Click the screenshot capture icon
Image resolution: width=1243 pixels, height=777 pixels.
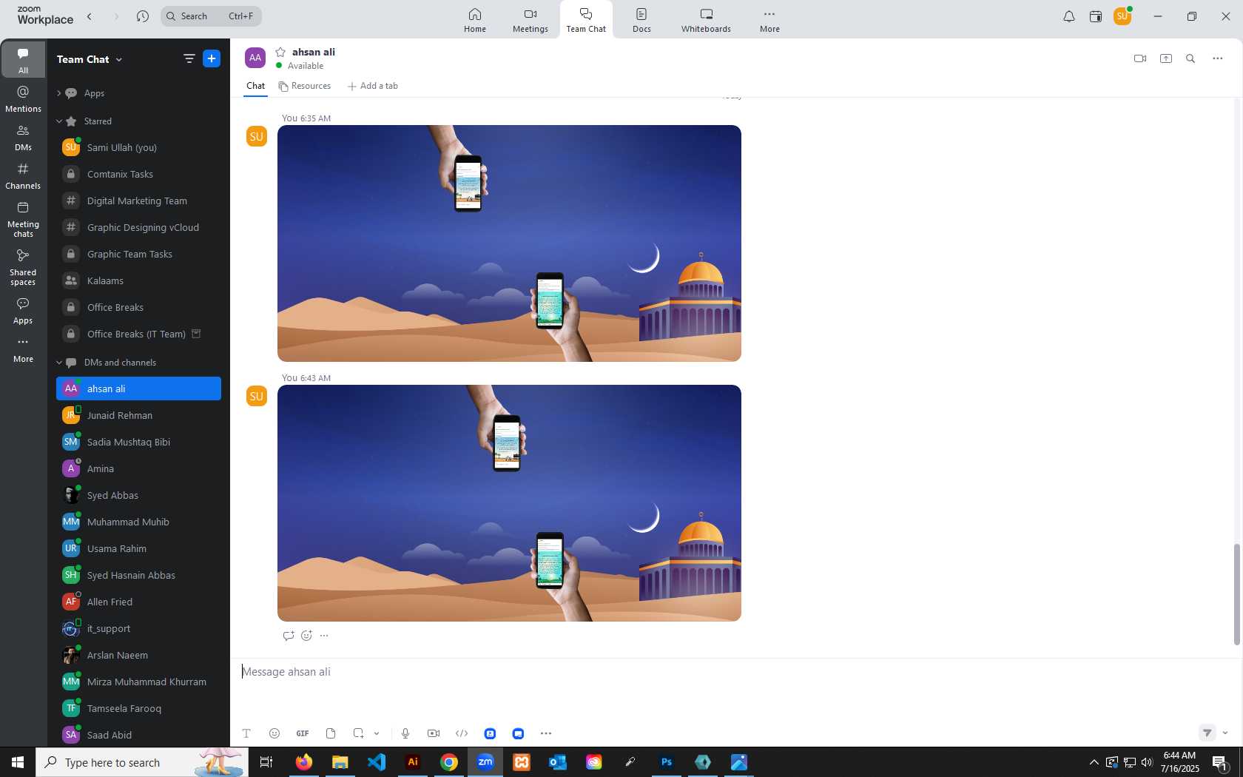359,733
